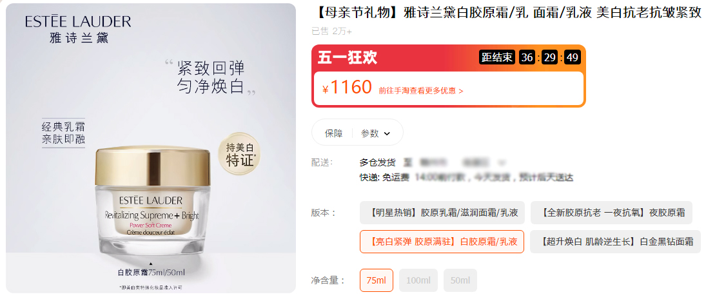Screen dimensions: 726x299
Task: Select 【全新胶原抗老 一夜抗氧】夜胶原霜 version
Action: point(611,212)
